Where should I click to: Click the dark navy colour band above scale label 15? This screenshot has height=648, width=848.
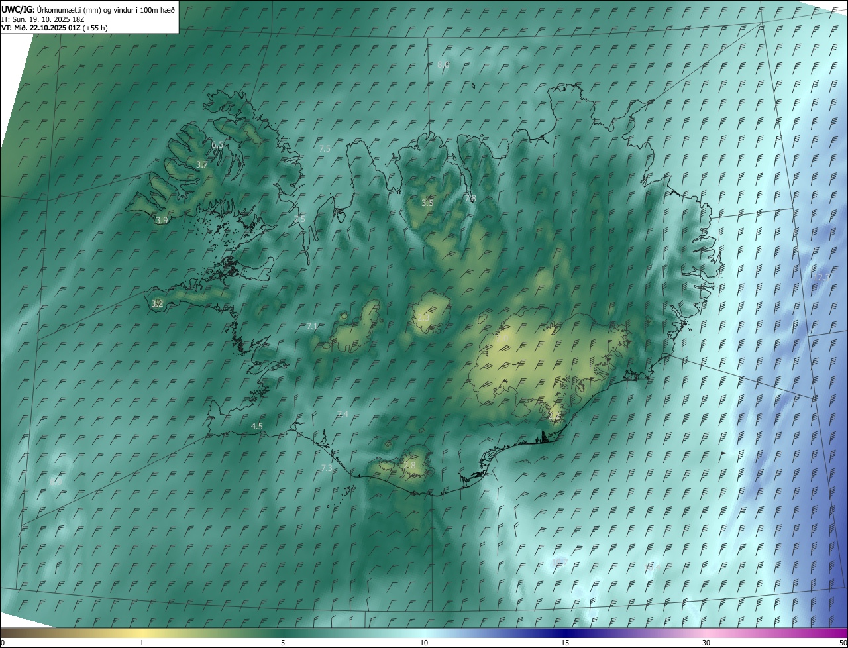(x=565, y=633)
